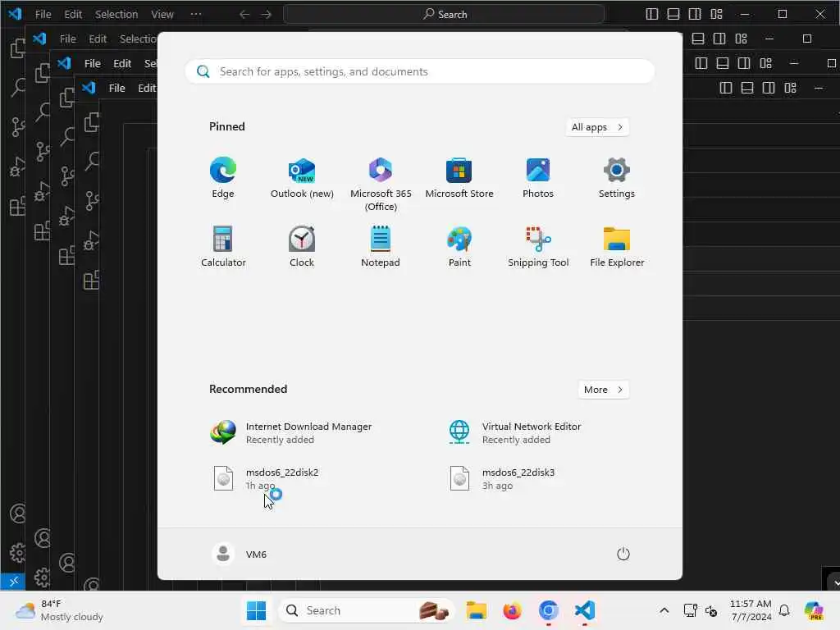Screen dimensions: 840x630
Task: Toggle Primary Side Bar in top VS Code window
Action: (x=652, y=15)
